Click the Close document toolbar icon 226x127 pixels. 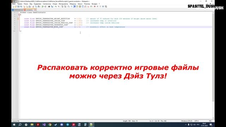24,6
